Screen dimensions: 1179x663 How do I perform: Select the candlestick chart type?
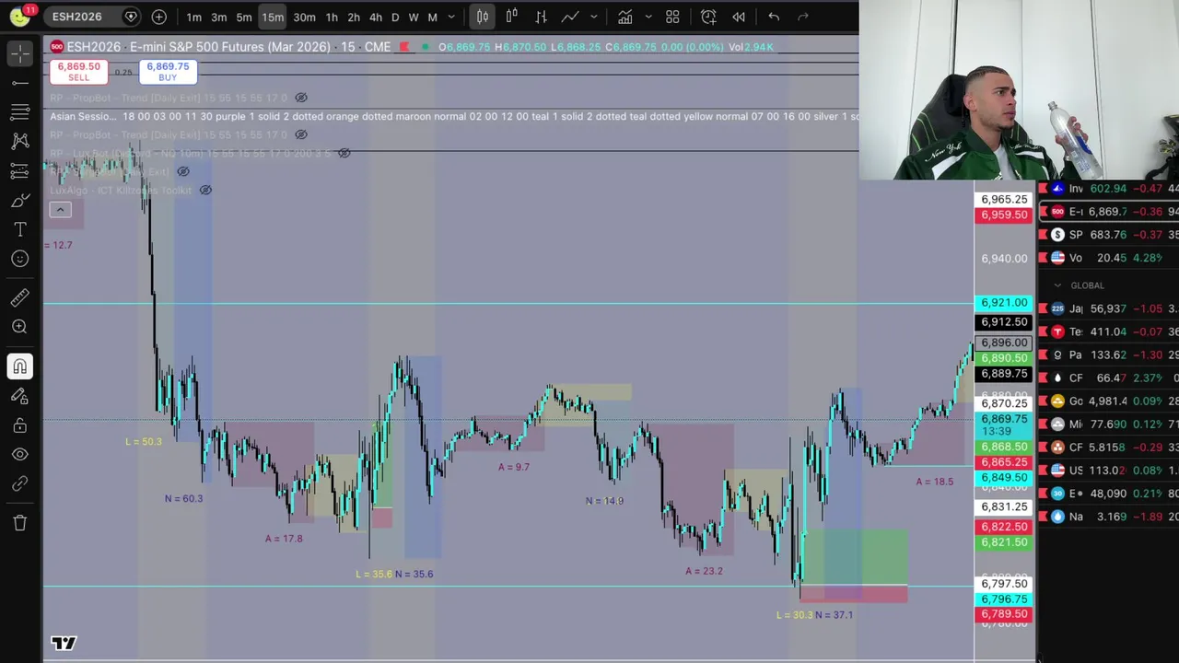pyautogui.click(x=482, y=17)
